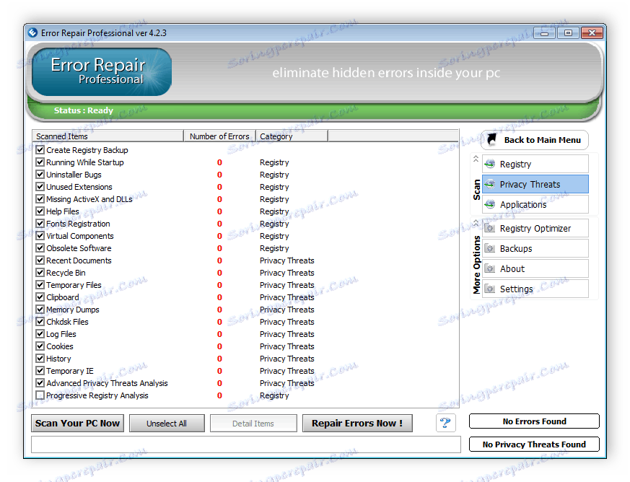Toggle Chkdsk Files checkbox
The width and height of the screenshot is (630, 482).
[x=40, y=321]
